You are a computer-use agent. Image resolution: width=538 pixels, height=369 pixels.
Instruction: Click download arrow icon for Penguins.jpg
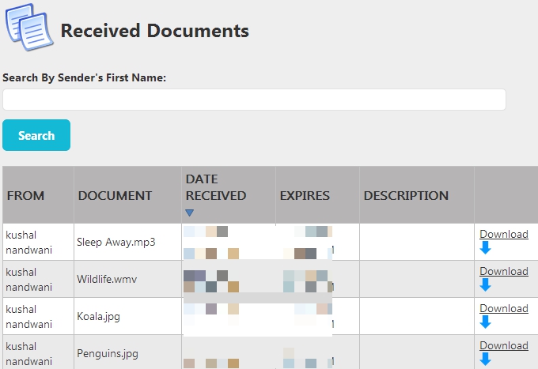coord(486,360)
